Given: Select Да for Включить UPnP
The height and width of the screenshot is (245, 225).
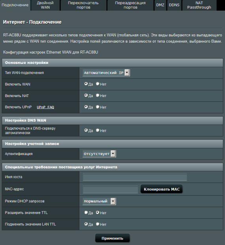Looking at the screenshot, I should coord(86,107).
